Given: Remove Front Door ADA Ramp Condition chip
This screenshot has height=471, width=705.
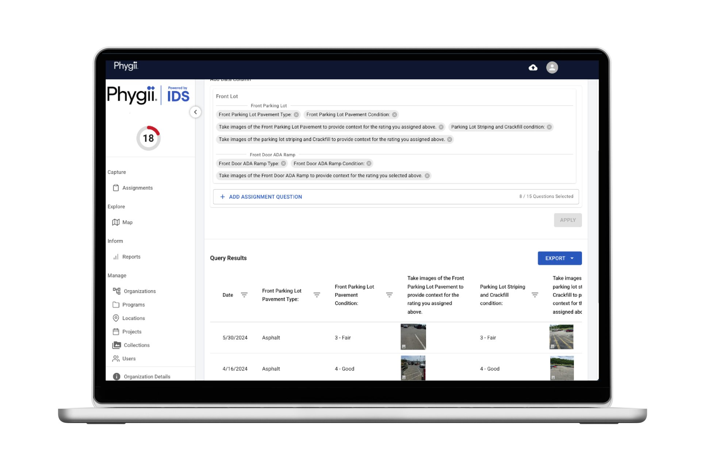Looking at the screenshot, I should (369, 163).
